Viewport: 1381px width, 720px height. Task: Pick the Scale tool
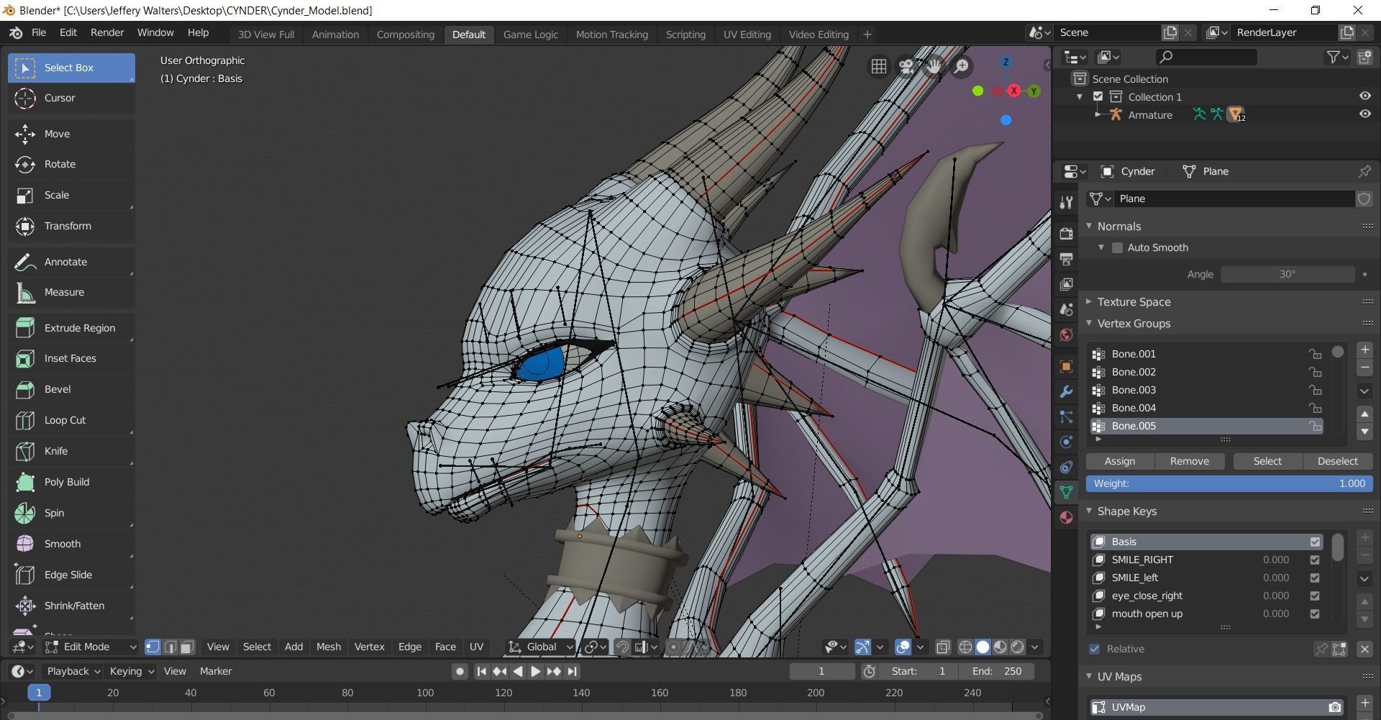[71, 195]
